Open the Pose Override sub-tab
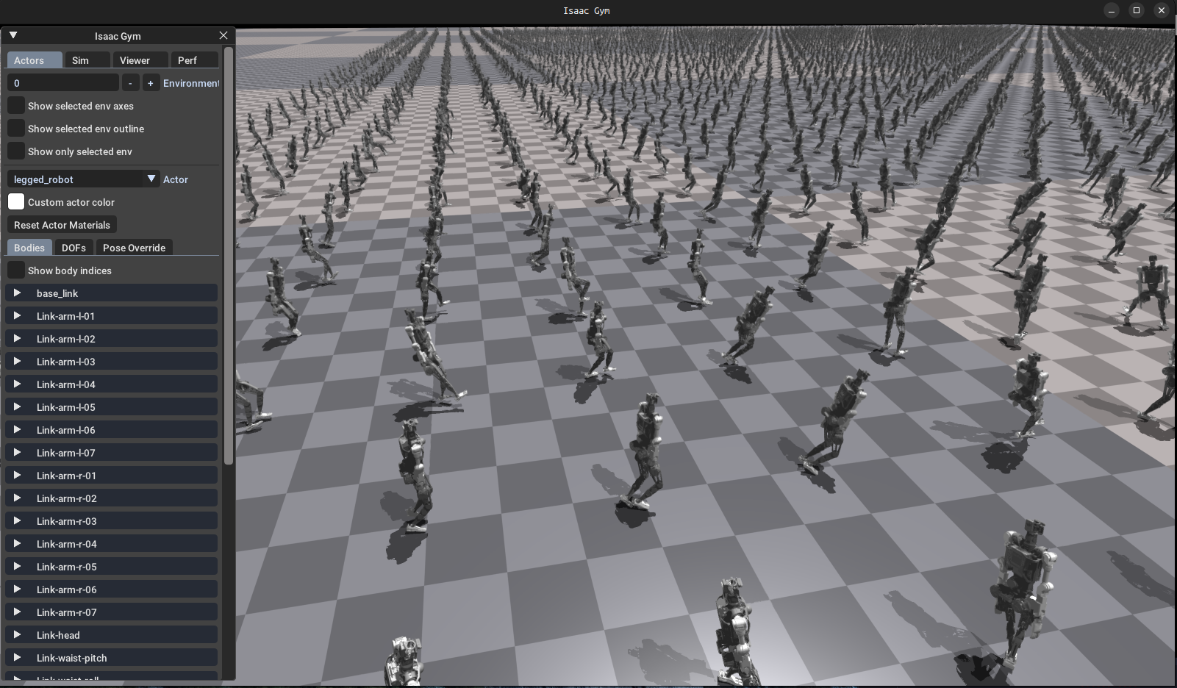1177x688 pixels. (x=134, y=248)
